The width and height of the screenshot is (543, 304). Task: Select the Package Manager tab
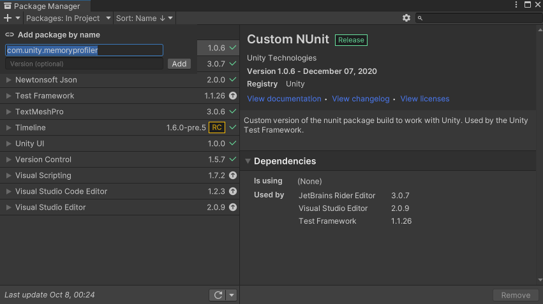click(45, 6)
